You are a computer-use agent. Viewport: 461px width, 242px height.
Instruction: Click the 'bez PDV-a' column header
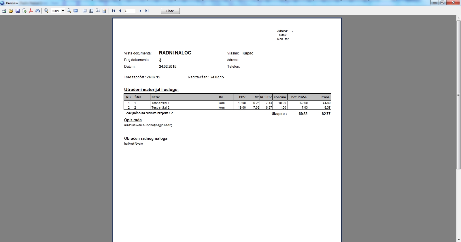coord(298,97)
